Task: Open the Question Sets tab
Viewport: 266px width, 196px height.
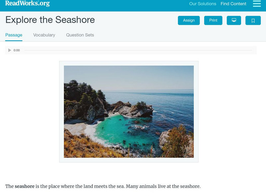Action: click(80, 35)
